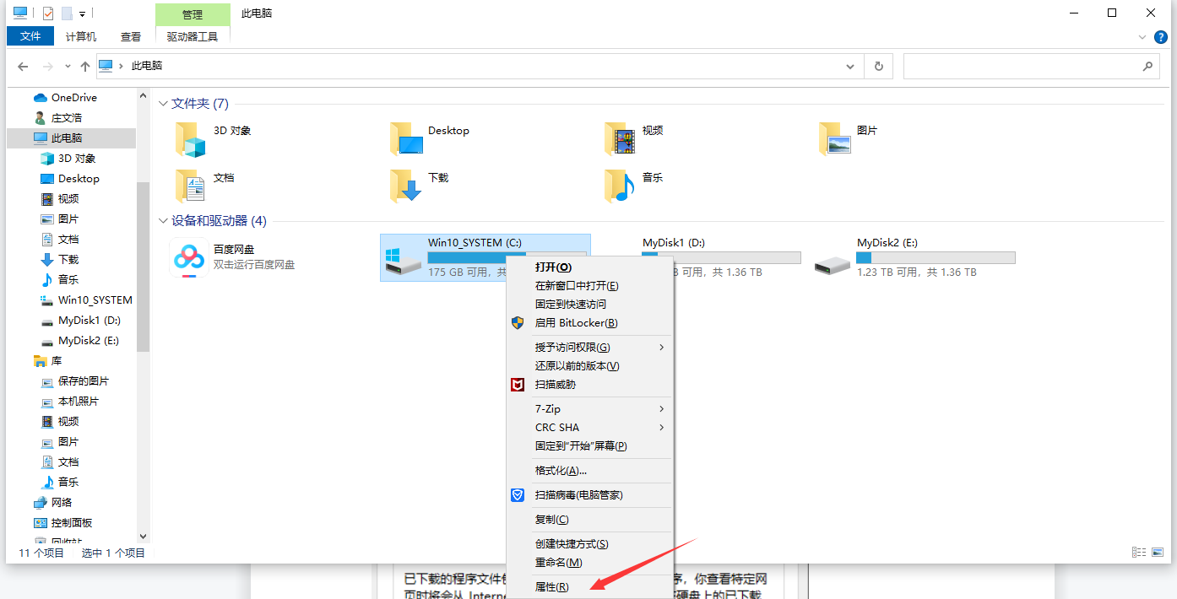1177x599 pixels.
Task: Select the Desktop folder icon in main pane
Action: (x=406, y=139)
